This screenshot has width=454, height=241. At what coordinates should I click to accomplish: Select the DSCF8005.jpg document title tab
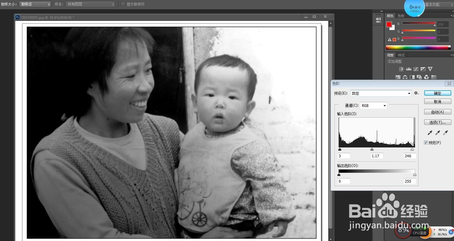[48, 17]
